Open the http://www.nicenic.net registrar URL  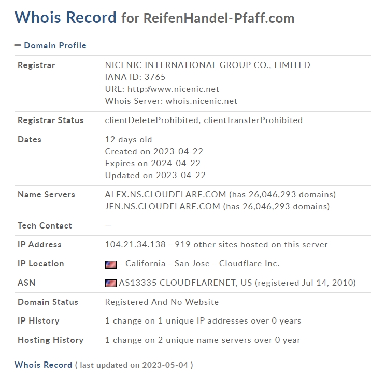[x=173, y=89]
